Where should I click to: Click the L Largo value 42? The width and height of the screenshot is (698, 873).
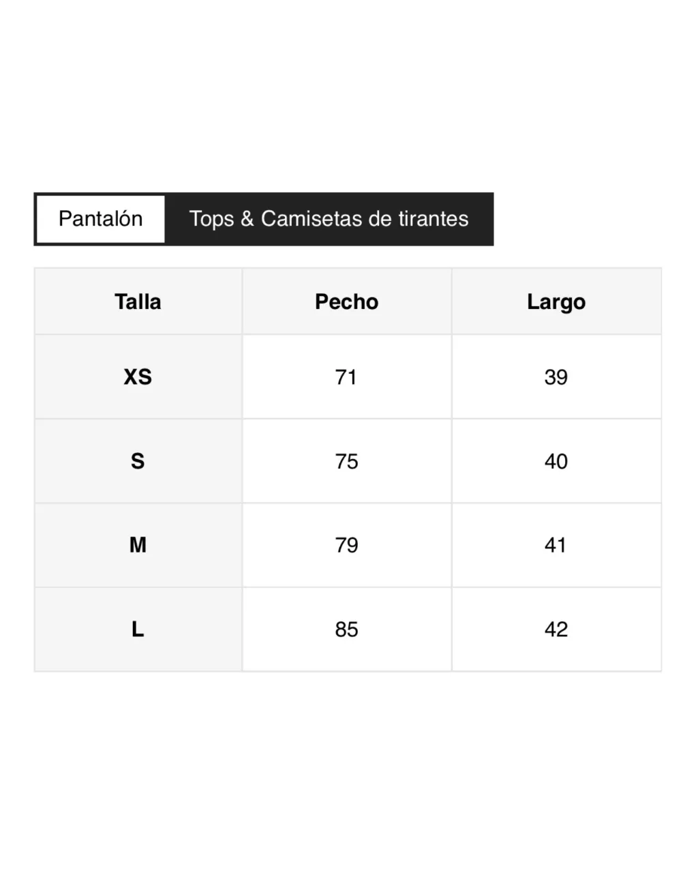tap(556, 629)
